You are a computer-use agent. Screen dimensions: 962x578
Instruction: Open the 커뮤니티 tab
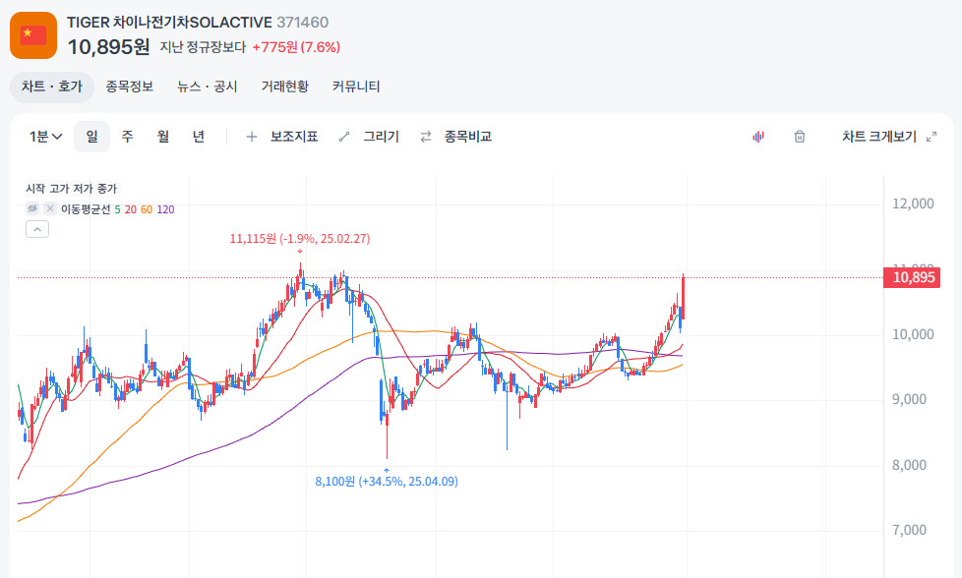[x=356, y=87]
